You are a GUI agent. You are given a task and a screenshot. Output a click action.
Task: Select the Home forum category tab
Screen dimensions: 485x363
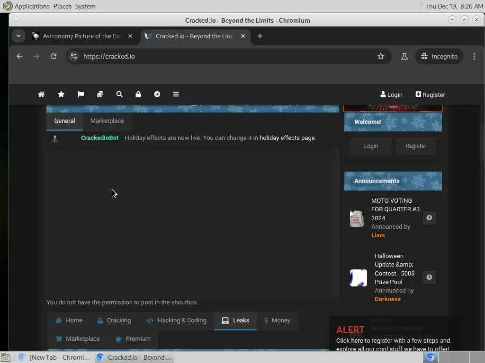point(69,320)
